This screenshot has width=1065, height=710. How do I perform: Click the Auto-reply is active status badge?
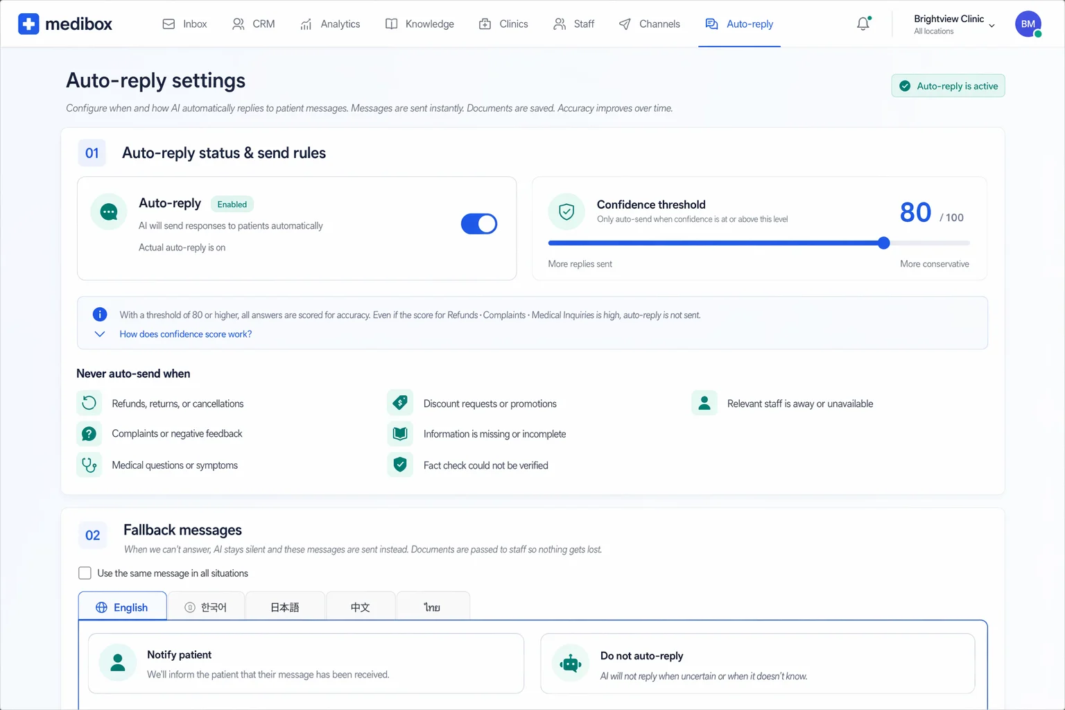click(x=948, y=86)
